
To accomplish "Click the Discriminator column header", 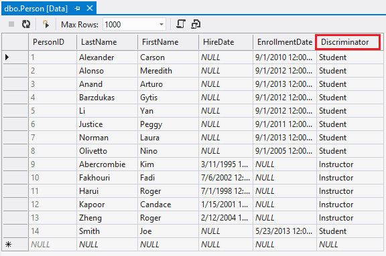I will click(x=348, y=42).
